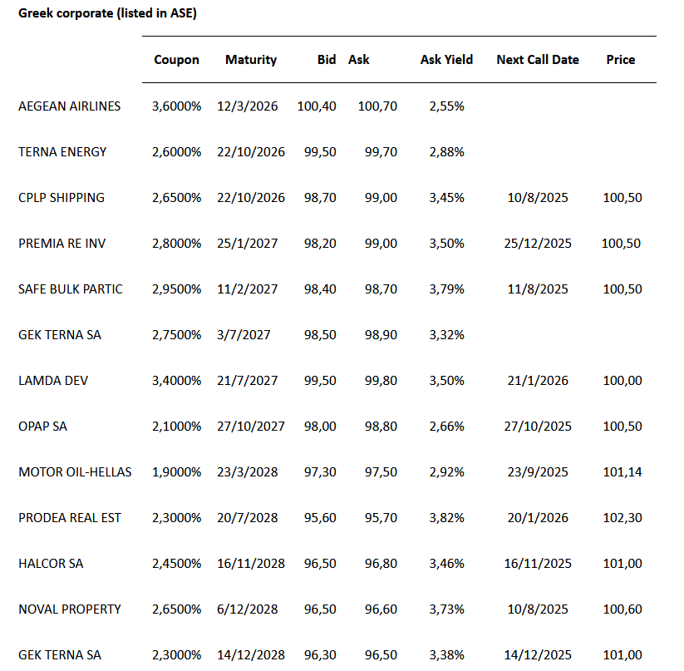Click the Maturity column header
Viewport: 684px width, 671px height.
point(251,60)
